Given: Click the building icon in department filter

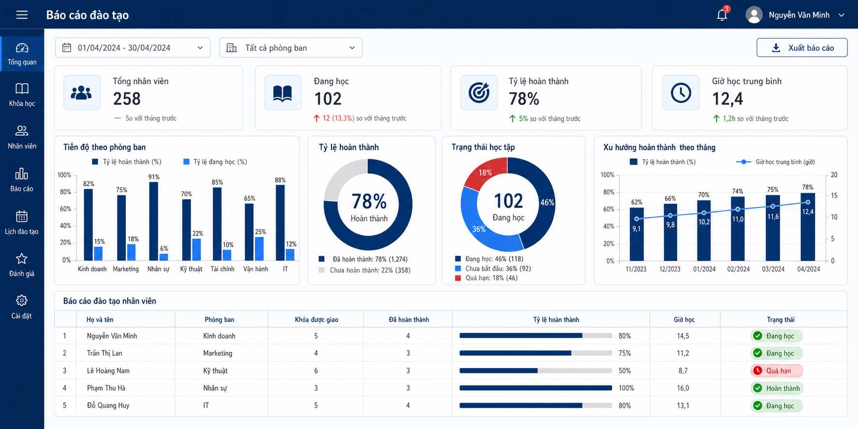Looking at the screenshot, I should 232,47.
